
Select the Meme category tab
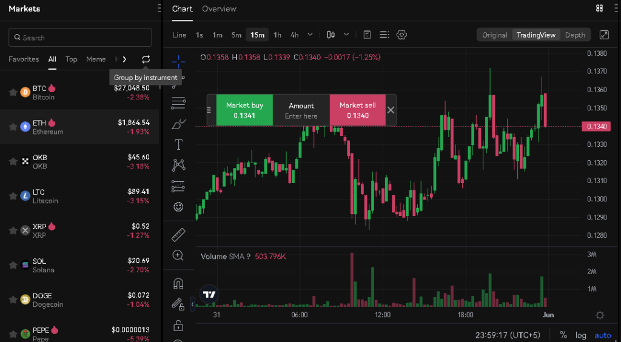(x=96, y=59)
